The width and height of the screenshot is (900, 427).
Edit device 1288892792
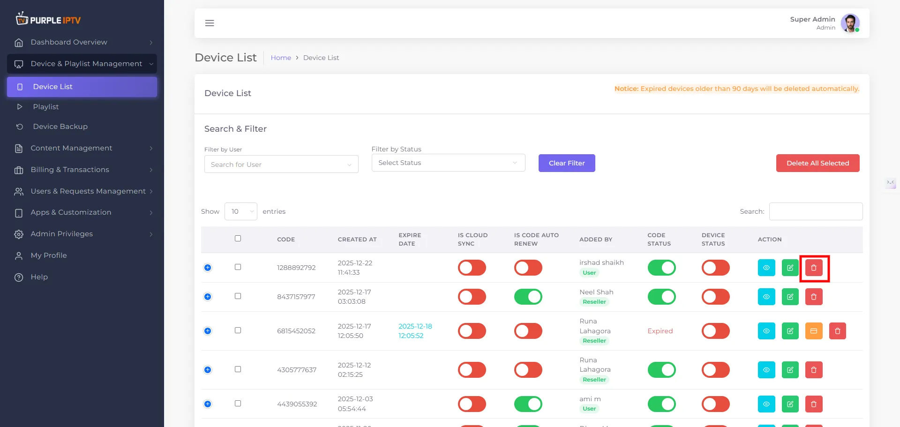[790, 268]
